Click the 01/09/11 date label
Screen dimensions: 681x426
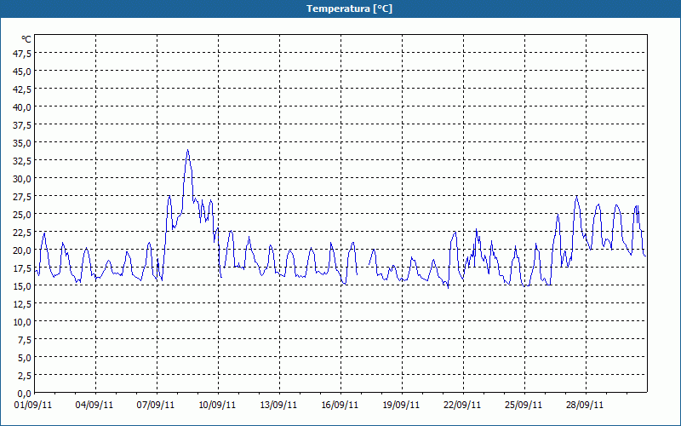point(33,406)
